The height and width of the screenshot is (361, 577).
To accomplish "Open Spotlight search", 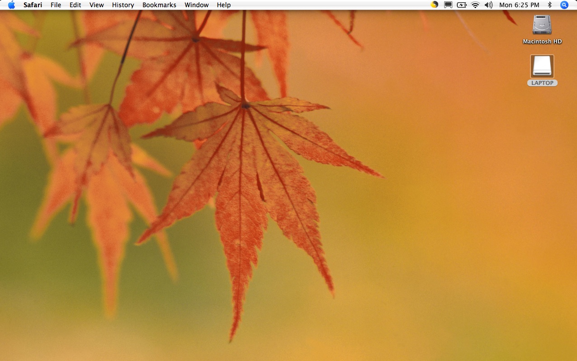I will [x=564, y=5].
